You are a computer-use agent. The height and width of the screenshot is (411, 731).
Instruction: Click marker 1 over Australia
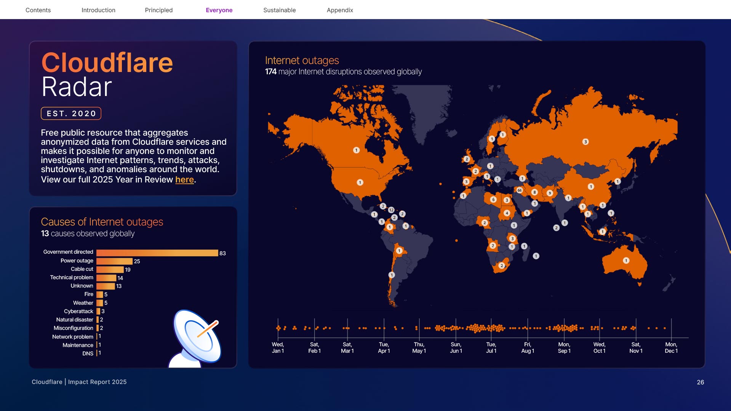tap(626, 261)
